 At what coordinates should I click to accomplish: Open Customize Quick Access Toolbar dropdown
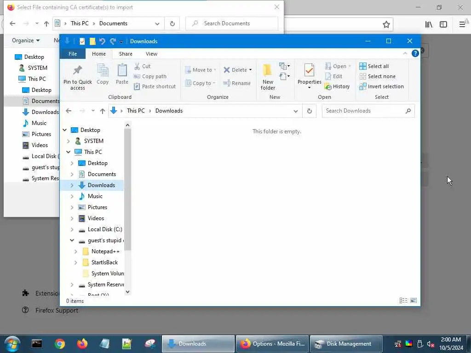[121, 42]
